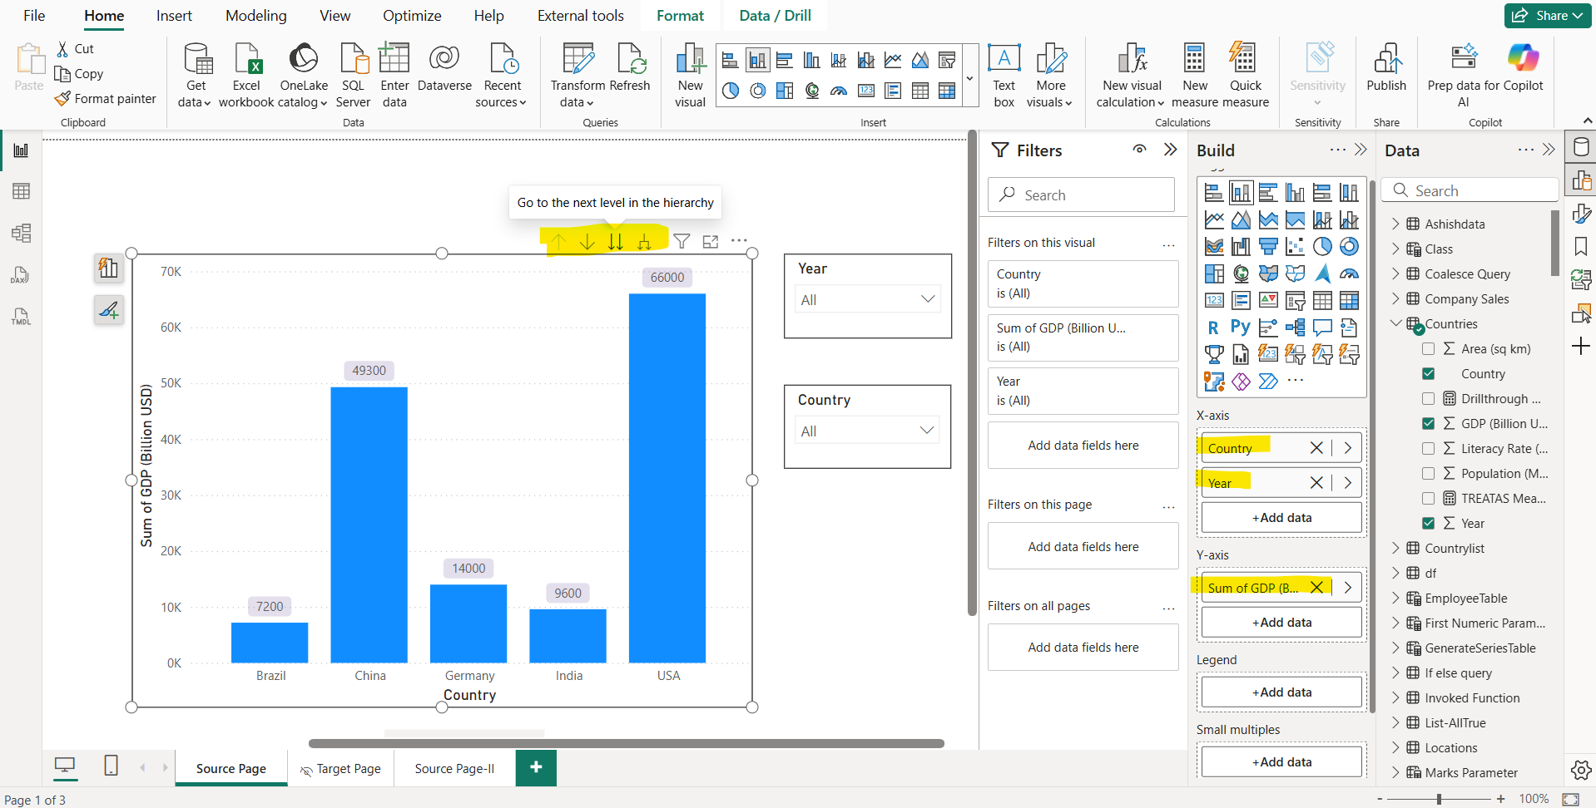Click the highlighted drill-down arrow on the chart

[587, 241]
